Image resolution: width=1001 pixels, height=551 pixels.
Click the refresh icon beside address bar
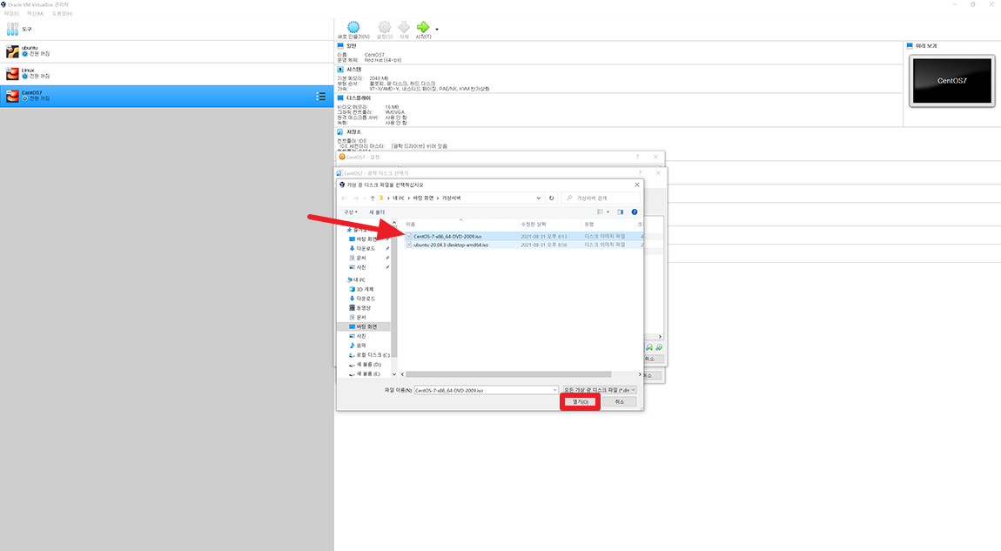click(x=552, y=198)
